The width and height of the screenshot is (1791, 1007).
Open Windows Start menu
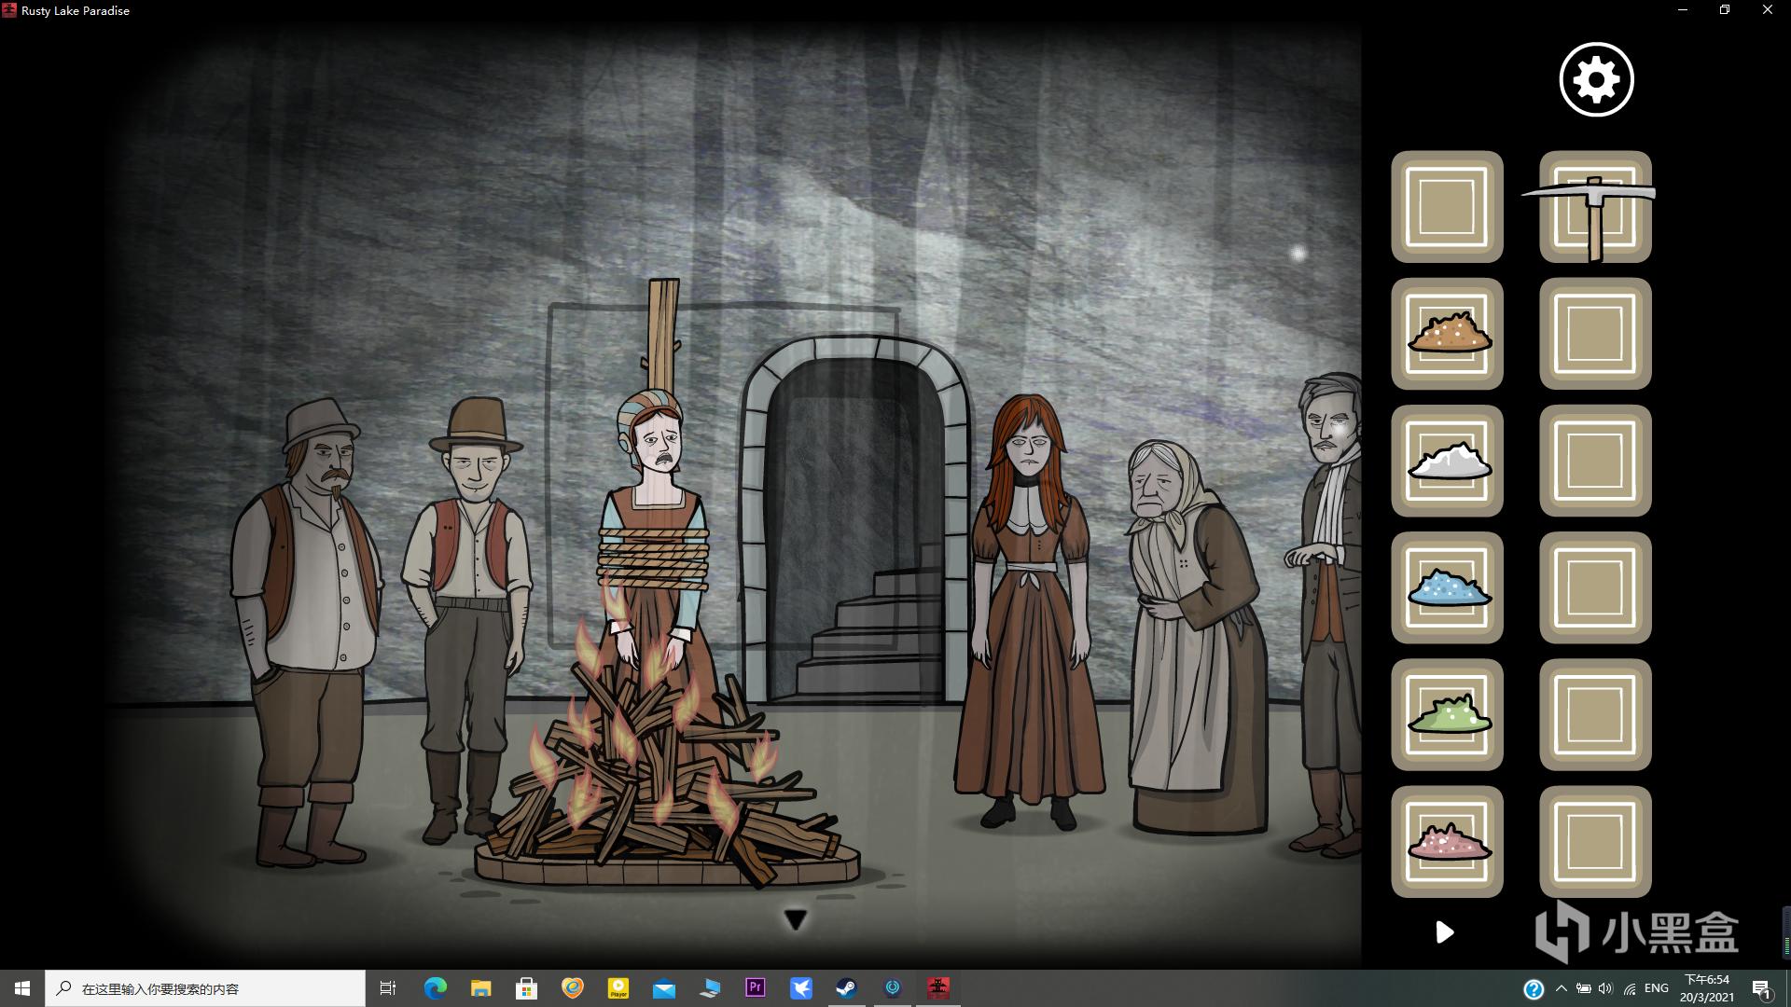click(22, 988)
